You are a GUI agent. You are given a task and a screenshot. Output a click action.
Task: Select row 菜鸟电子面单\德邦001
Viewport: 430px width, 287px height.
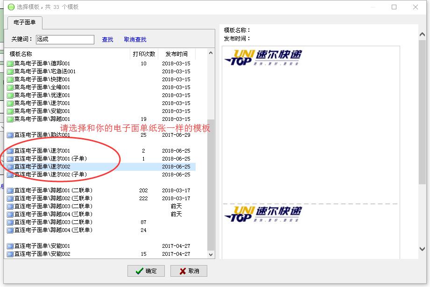click(x=101, y=63)
